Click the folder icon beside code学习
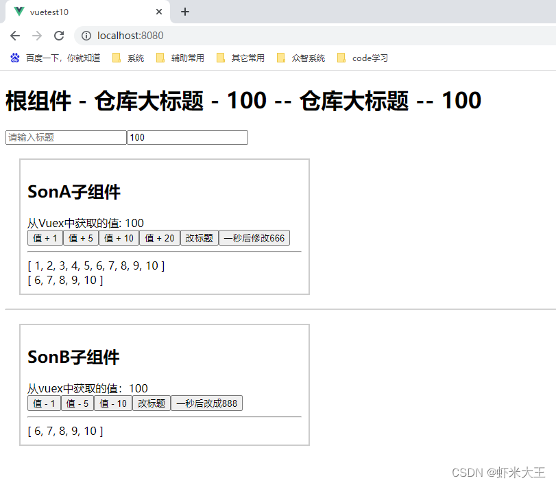 [341, 58]
